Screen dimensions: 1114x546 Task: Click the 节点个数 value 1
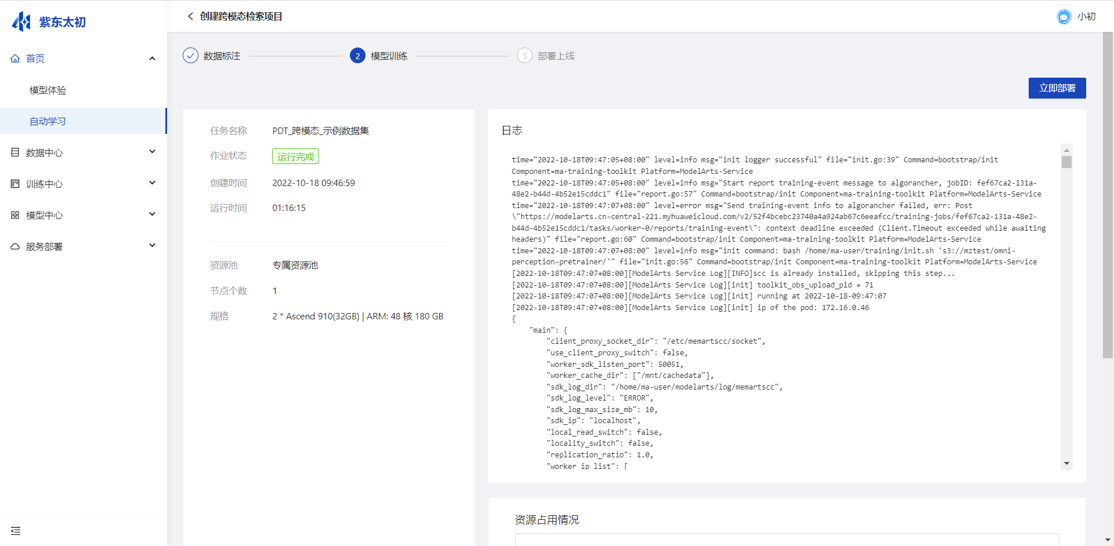(x=274, y=291)
